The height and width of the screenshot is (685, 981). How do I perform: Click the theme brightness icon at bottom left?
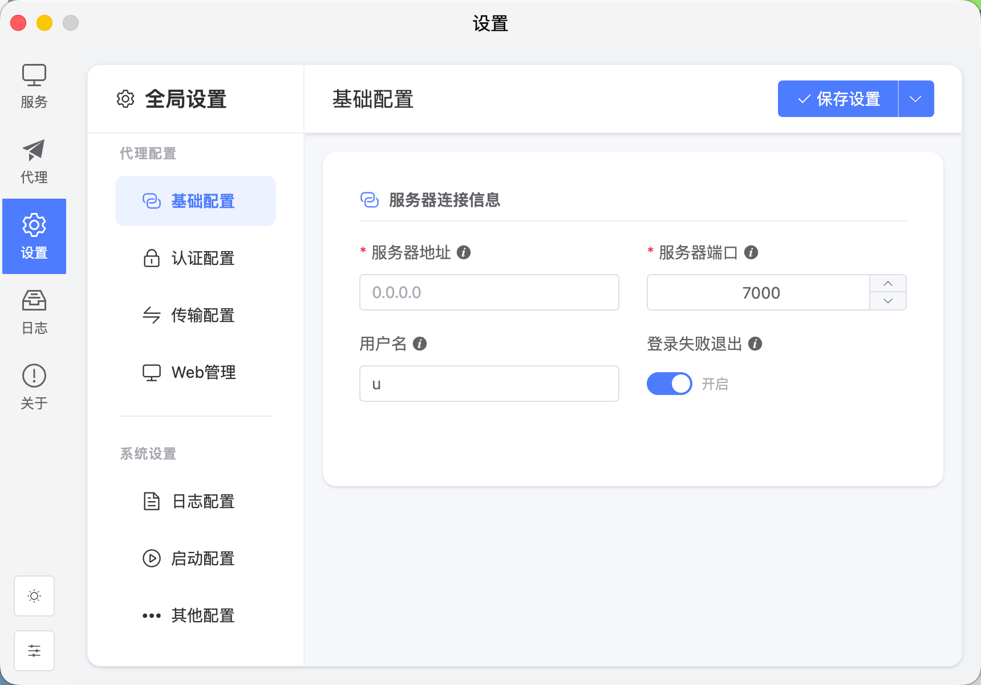click(34, 595)
